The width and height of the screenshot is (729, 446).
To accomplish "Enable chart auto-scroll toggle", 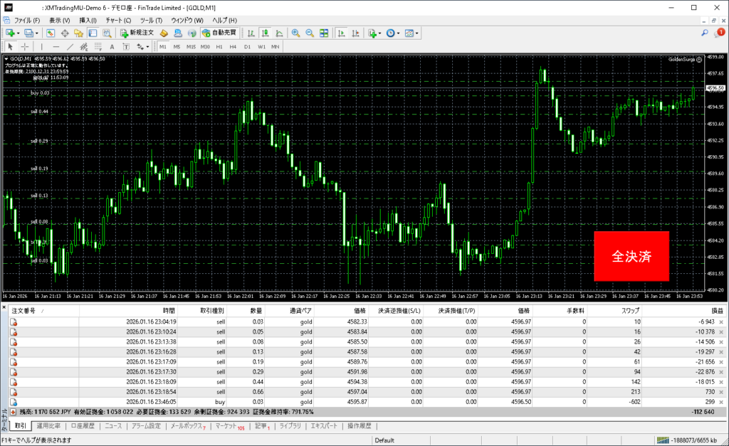I will click(x=342, y=33).
